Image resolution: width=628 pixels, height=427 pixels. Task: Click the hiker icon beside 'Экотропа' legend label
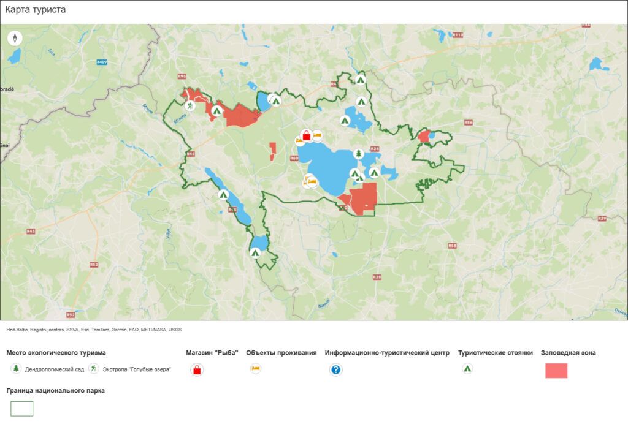pos(94,369)
